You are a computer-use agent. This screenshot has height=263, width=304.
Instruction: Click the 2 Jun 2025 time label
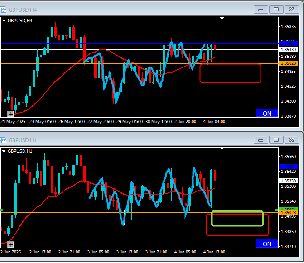11,252
